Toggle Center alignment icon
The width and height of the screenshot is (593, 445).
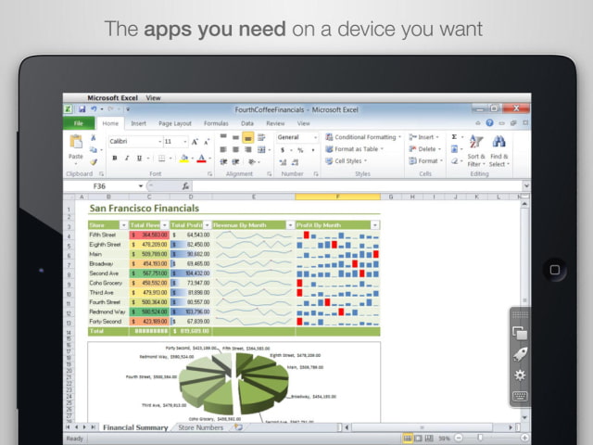click(235, 150)
